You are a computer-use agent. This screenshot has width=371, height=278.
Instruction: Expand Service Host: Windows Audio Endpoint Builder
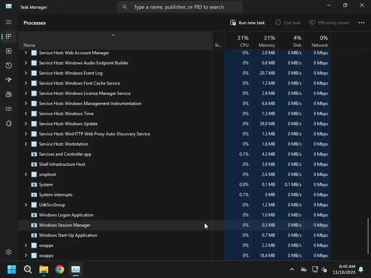tap(26, 63)
